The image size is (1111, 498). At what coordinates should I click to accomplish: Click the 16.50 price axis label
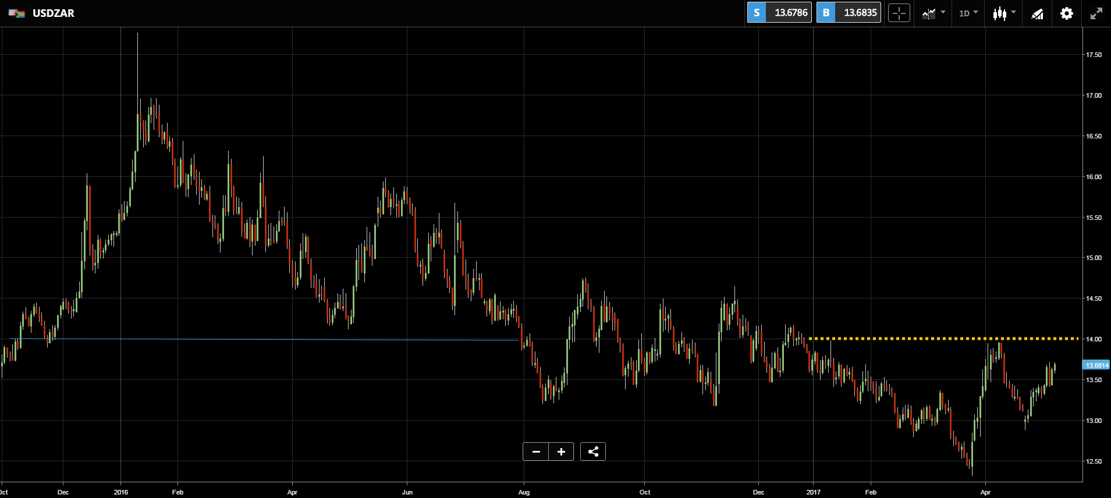point(1094,136)
